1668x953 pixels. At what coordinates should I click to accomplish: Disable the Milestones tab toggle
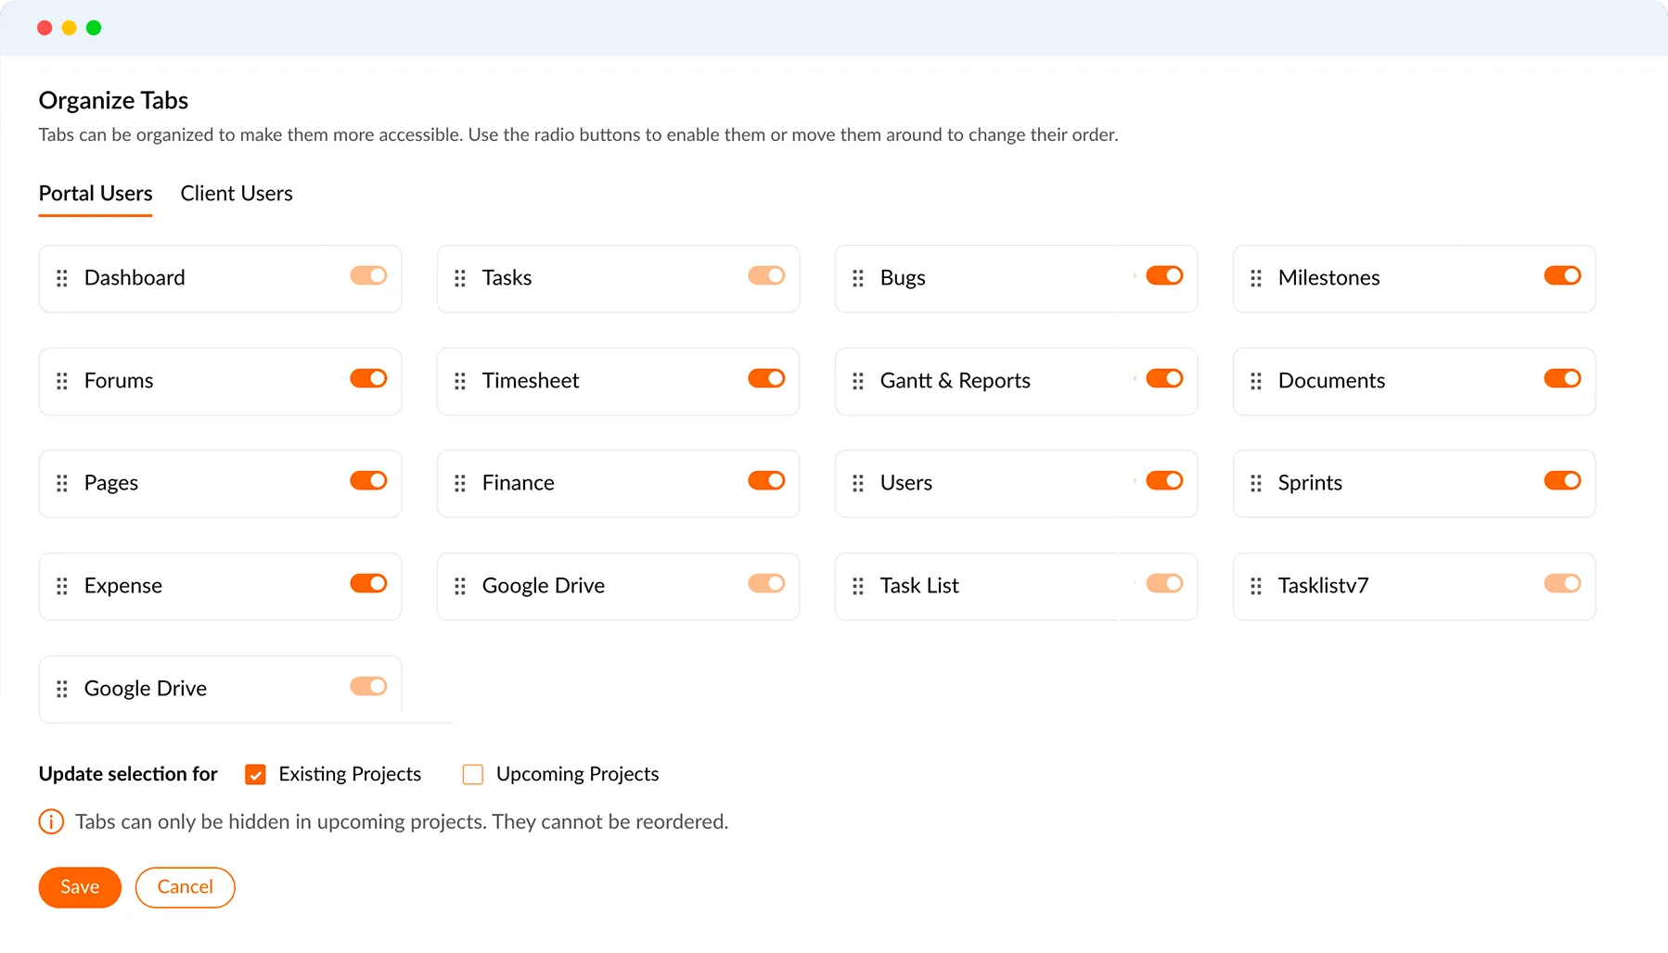click(1562, 275)
